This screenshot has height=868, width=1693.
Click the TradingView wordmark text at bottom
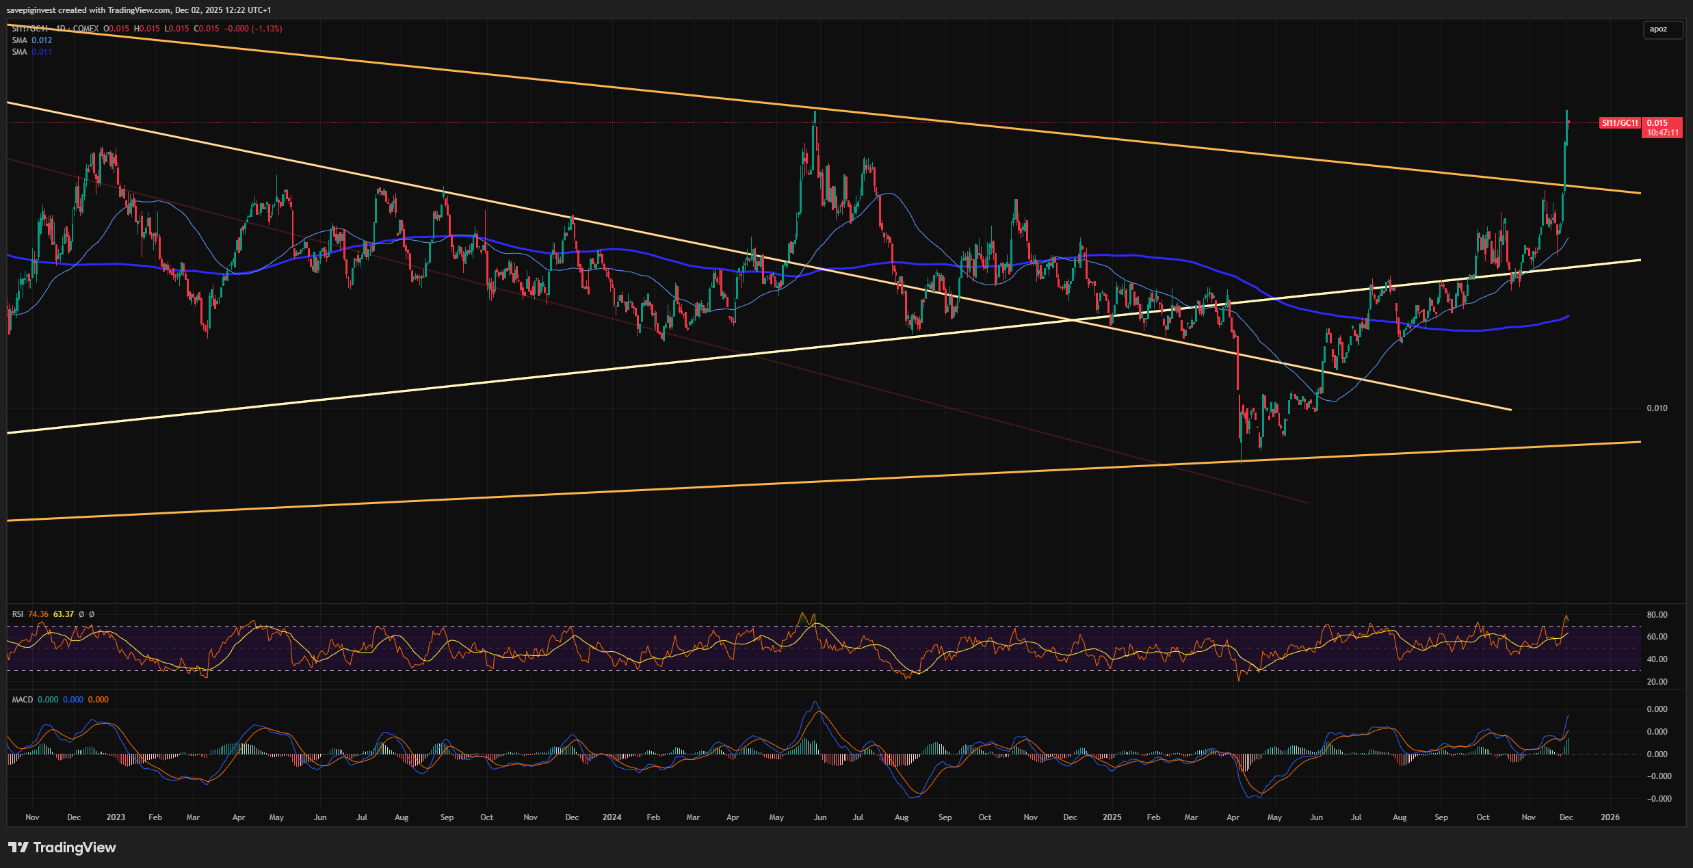(x=75, y=847)
